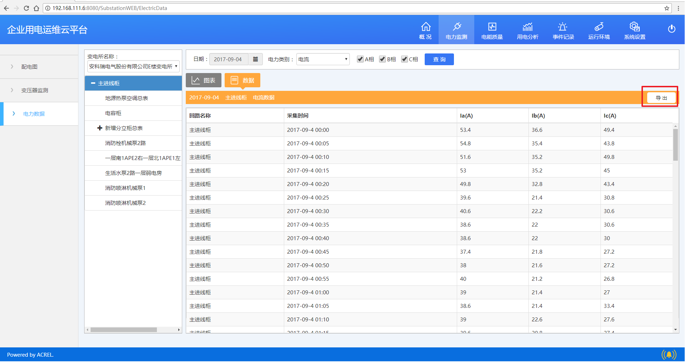Open 电力类别 dropdown showing 电流
This screenshot has width=685, height=362.
(323, 60)
